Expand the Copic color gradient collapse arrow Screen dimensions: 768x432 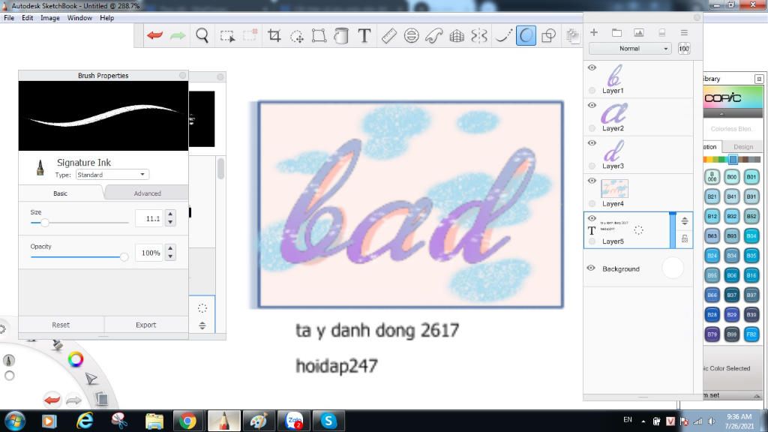point(721,114)
